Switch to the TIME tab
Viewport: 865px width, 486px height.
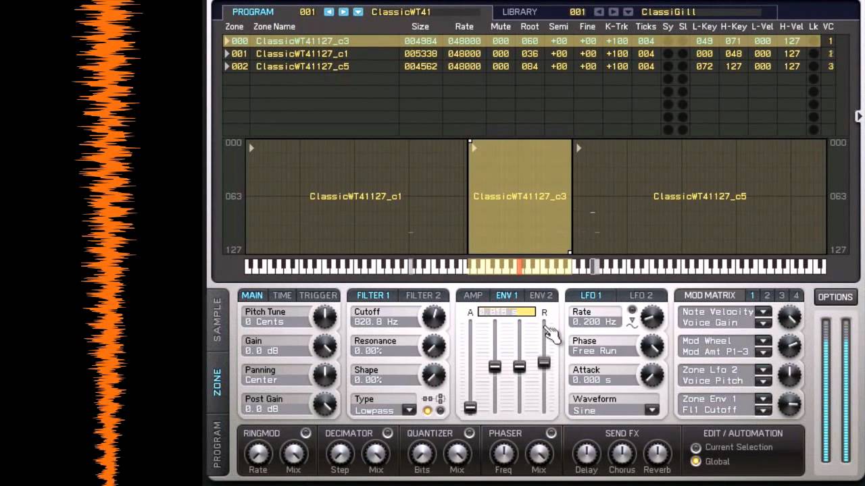282,296
